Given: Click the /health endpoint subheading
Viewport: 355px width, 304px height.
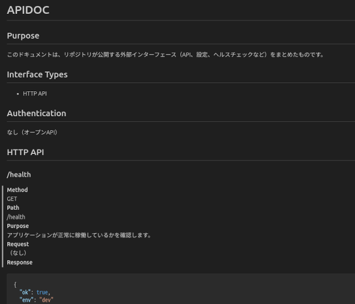Looking at the screenshot, I should coord(19,174).
